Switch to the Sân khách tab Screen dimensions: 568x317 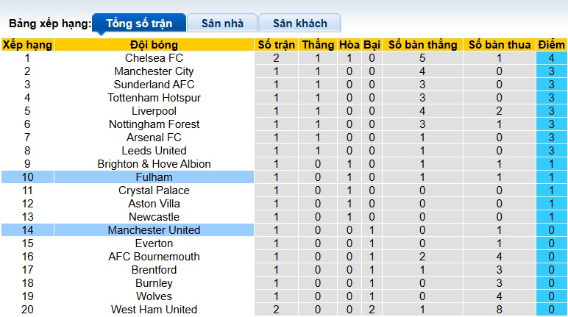[300, 24]
